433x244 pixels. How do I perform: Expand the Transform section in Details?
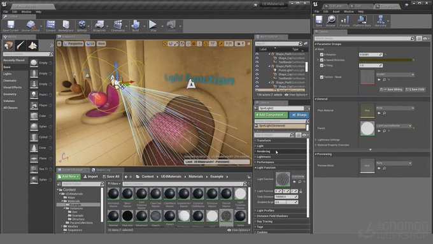280,140
